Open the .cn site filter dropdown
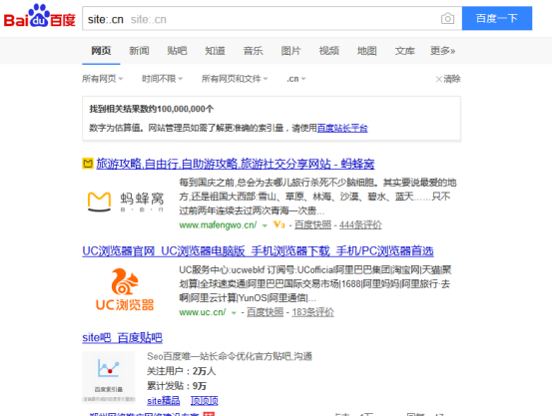This screenshot has height=416, width=553. tap(295, 79)
